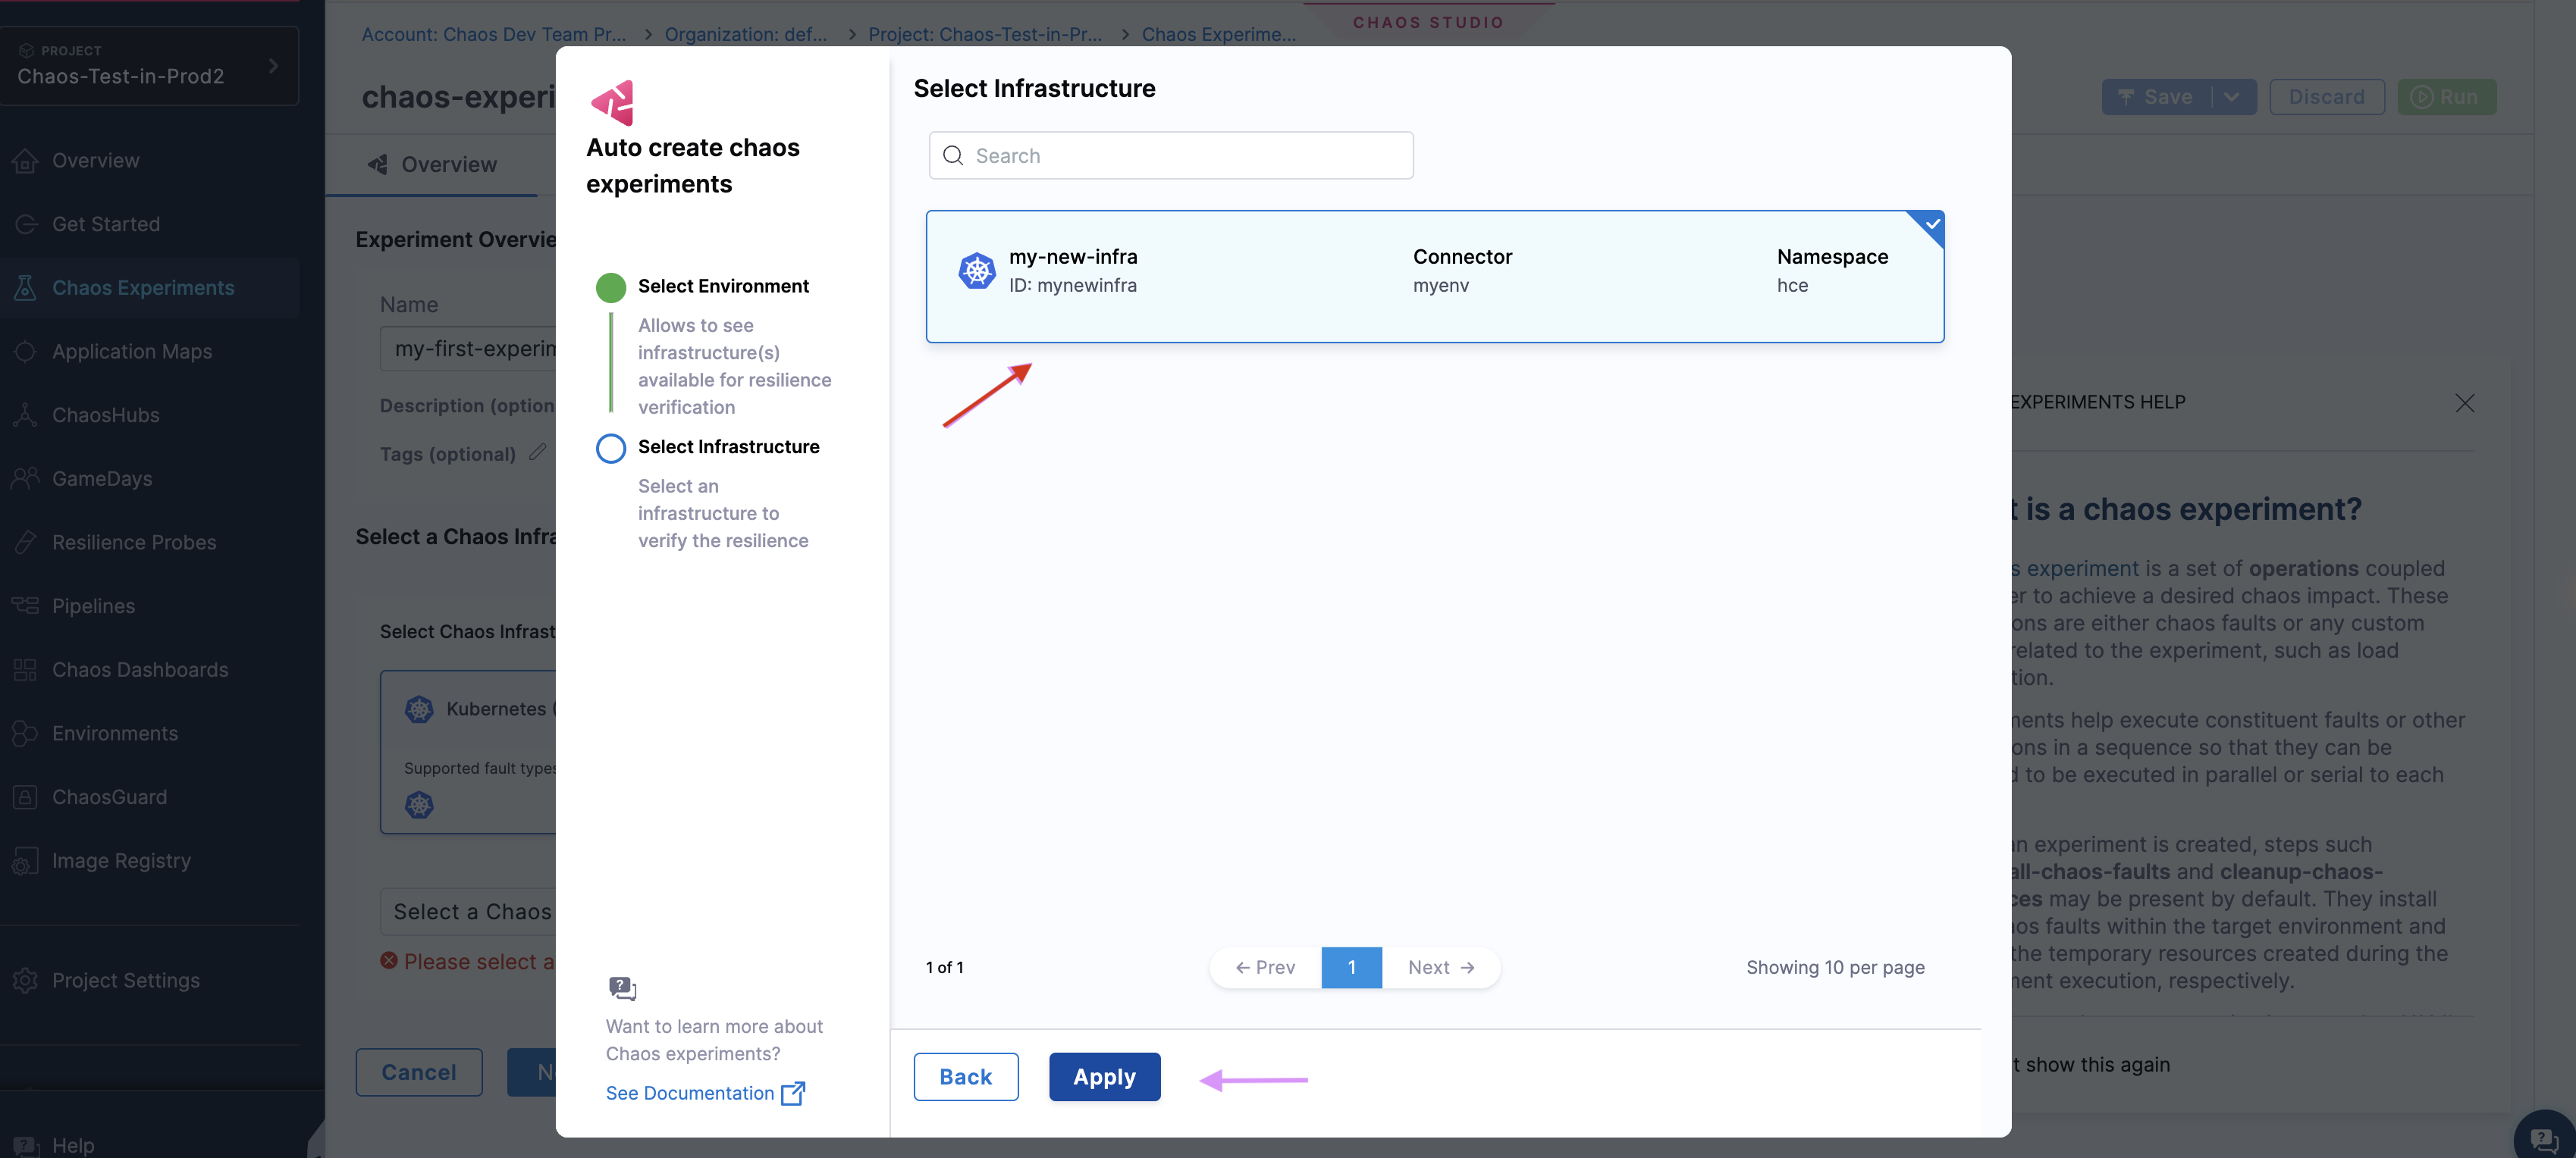Click the Cancel button in the background
The width and height of the screenshot is (2576, 1158).
(x=419, y=1072)
